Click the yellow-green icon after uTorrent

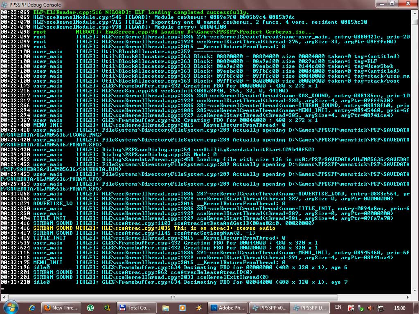coord(107,308)
